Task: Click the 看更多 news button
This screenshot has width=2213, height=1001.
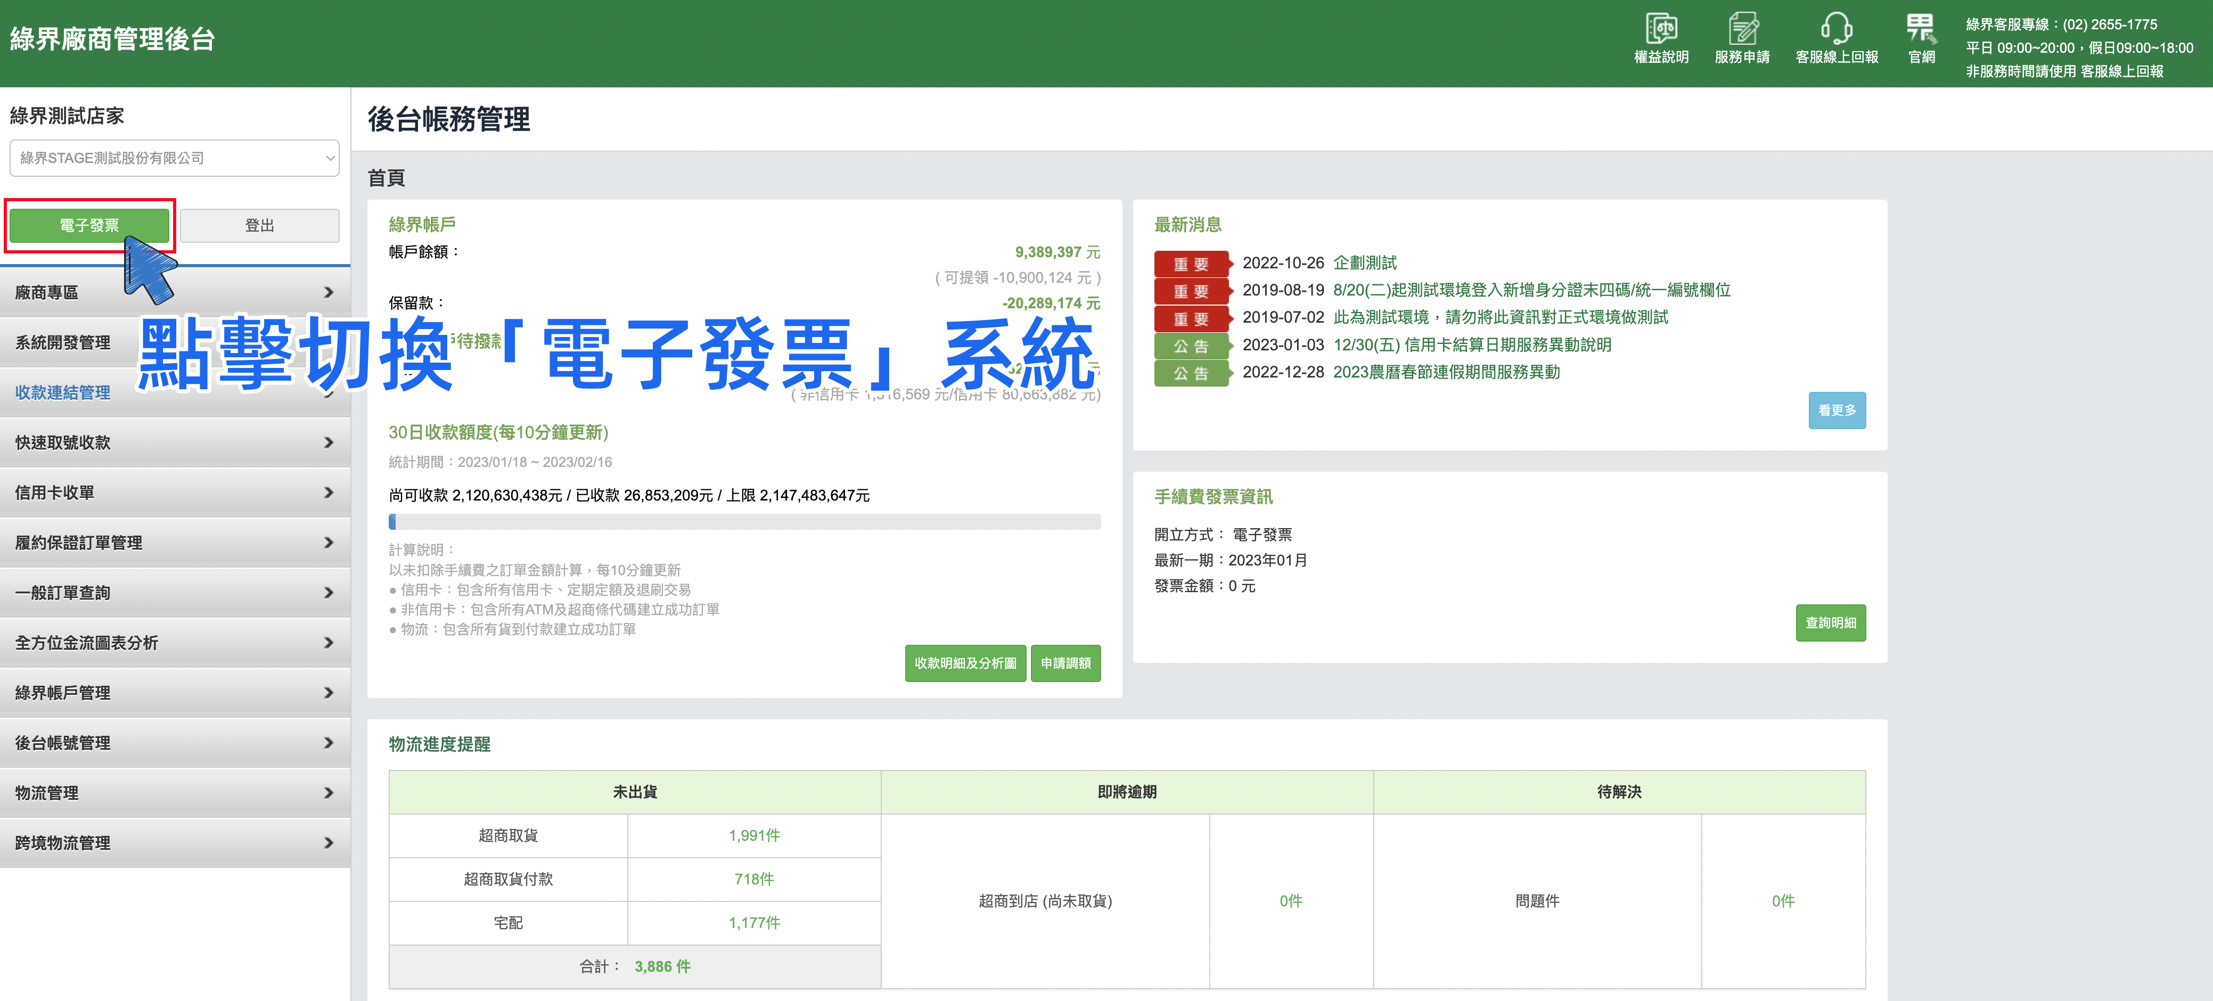Action: tap(1837, 410)
